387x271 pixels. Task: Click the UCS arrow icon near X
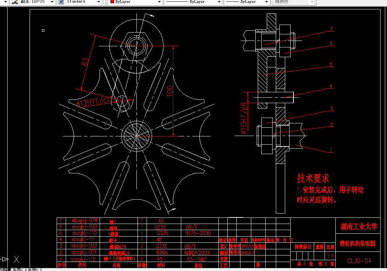[5, 259]
